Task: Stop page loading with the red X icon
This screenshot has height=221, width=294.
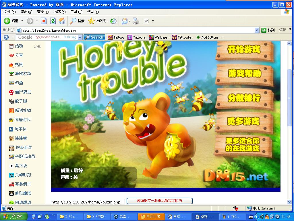Action: point(44,21)
